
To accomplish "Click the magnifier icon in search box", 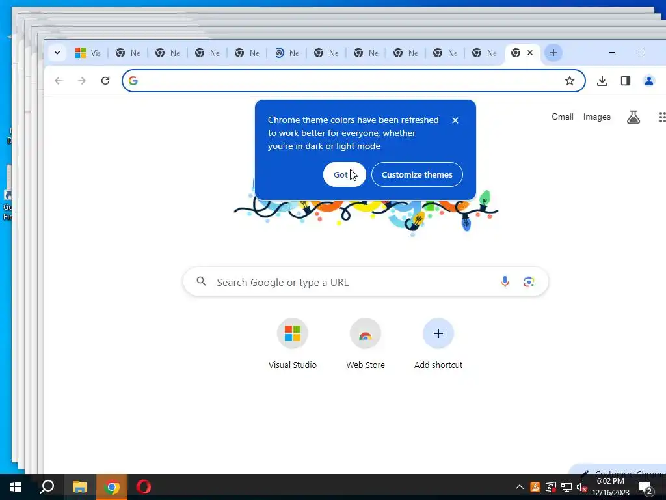I will [202, 281].
